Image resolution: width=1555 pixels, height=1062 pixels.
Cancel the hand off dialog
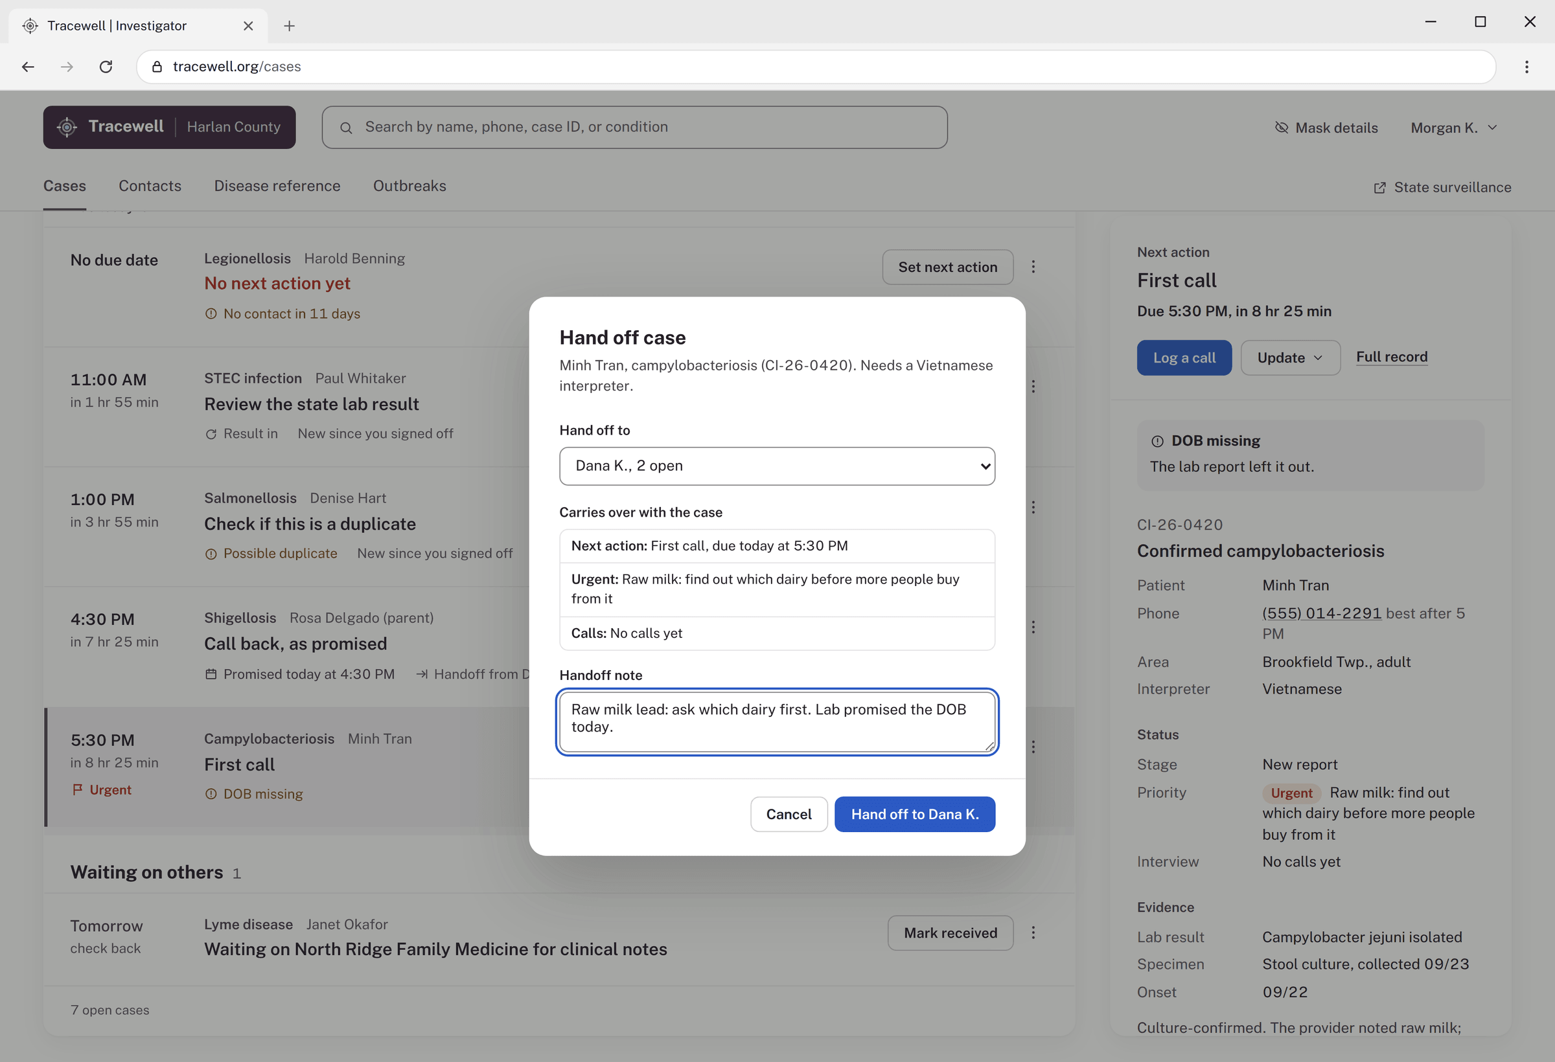789,815
